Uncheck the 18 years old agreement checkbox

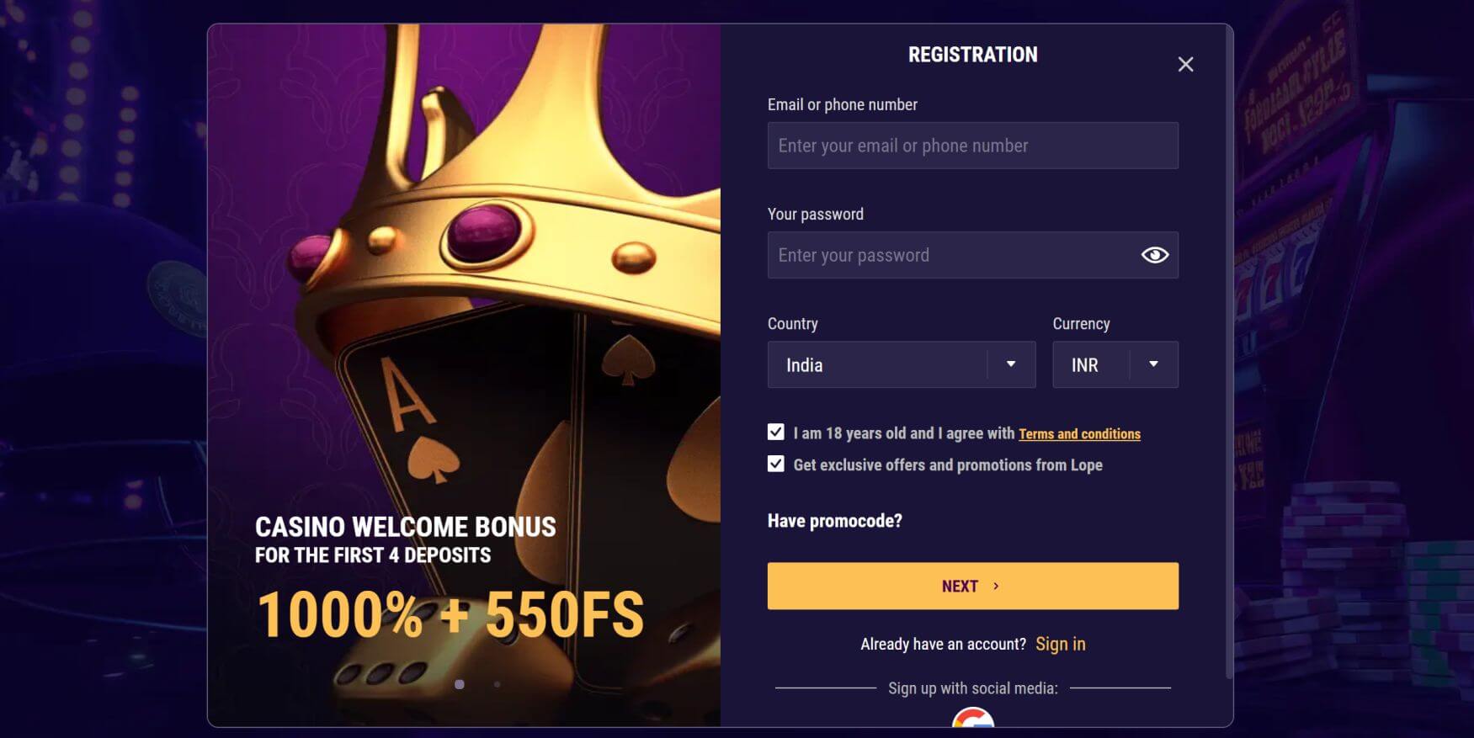(774, 432)
